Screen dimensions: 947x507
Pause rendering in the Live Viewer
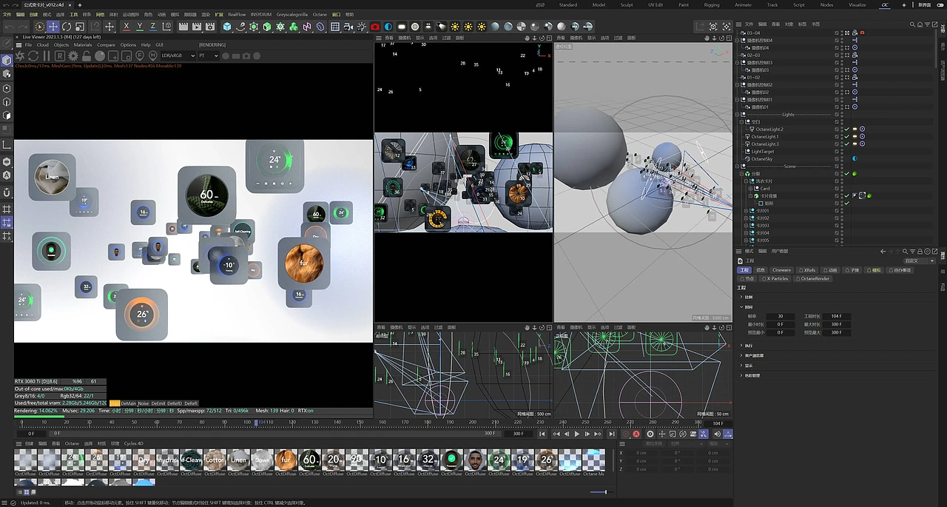click(47, 56)
